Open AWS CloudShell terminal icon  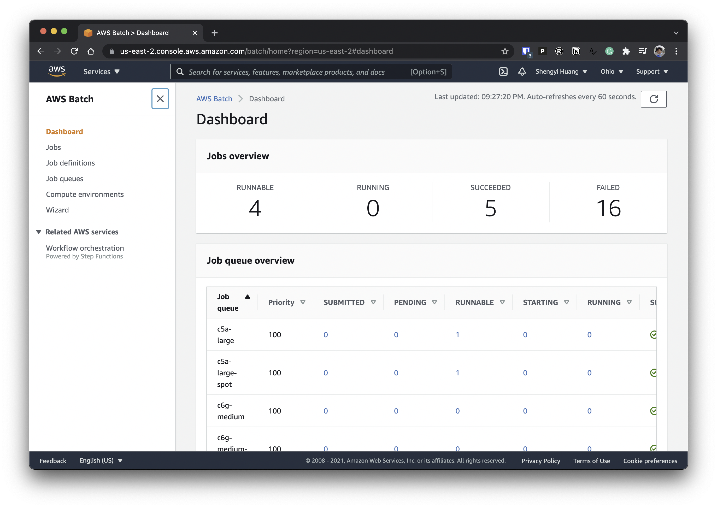pyautogui.click(x=503, y=72)
